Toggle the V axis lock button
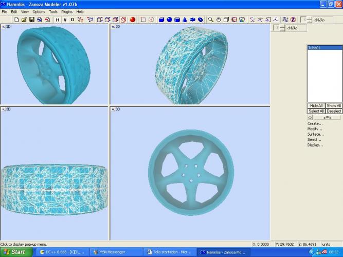343x257 pixels. click(x=65, y=20)
